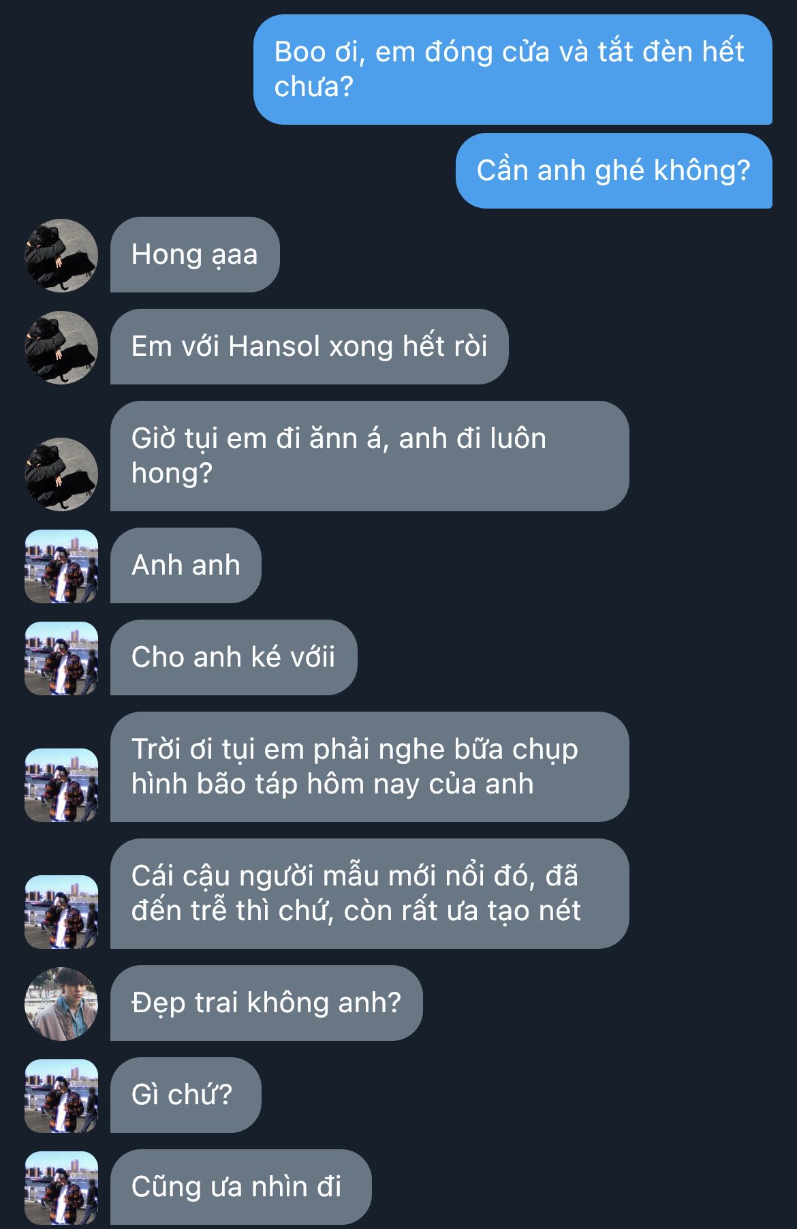The image size is (797, 1229).
Task: Select the 'Gì chứ?' message bubble
Action: 186,1095
